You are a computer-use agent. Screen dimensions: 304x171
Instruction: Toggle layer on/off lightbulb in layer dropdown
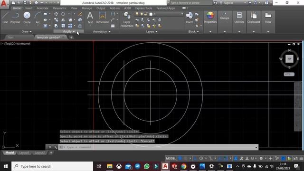(x=137, y=14)
